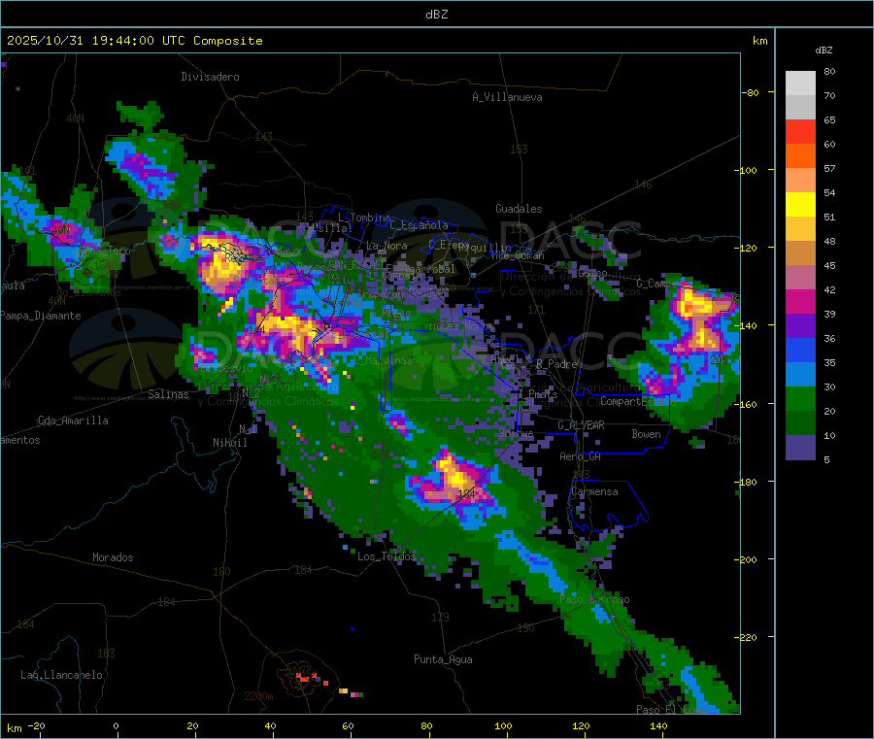The height and width of the screenshot is (739, 874).
Task: Pick the magenta 42 dBZ legend swatch
Action: coord(800,301)
